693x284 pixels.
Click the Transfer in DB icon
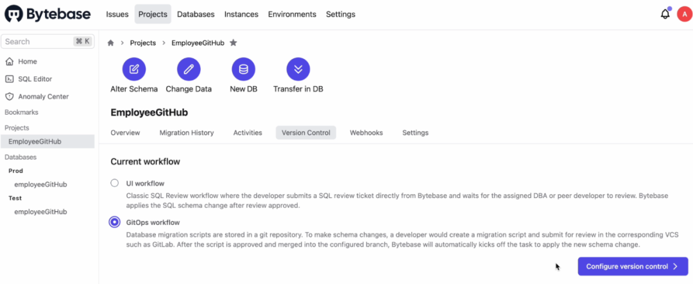coord(298,69)
